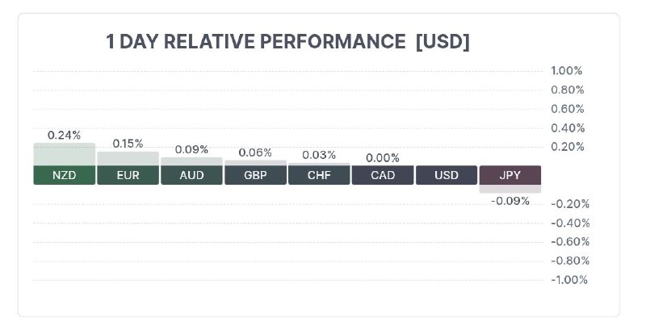Click the 1.00% top axis label
Screen dimensions: 646x334
tap(567, 71)
